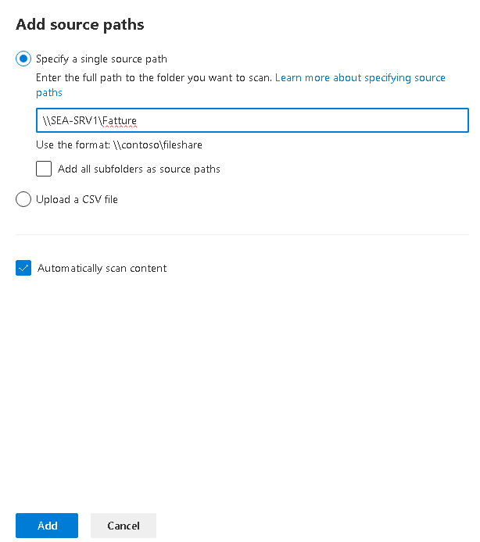Open Learn more about specifying source link

coord(360,78)
